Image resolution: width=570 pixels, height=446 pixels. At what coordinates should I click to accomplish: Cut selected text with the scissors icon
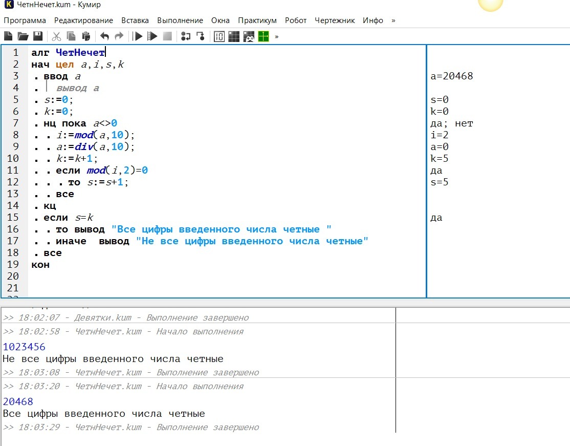(57, 36)
